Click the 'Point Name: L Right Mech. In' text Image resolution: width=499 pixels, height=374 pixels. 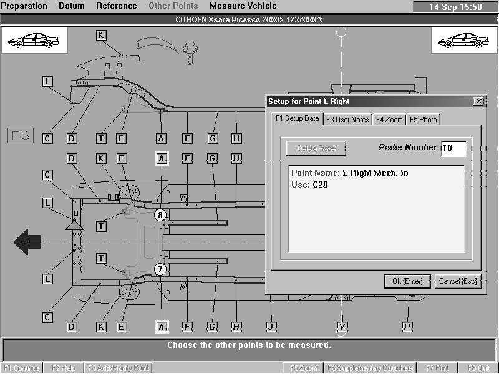[349, 173]
